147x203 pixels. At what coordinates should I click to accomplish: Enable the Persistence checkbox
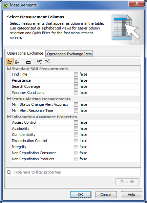(x=76, y=80)
